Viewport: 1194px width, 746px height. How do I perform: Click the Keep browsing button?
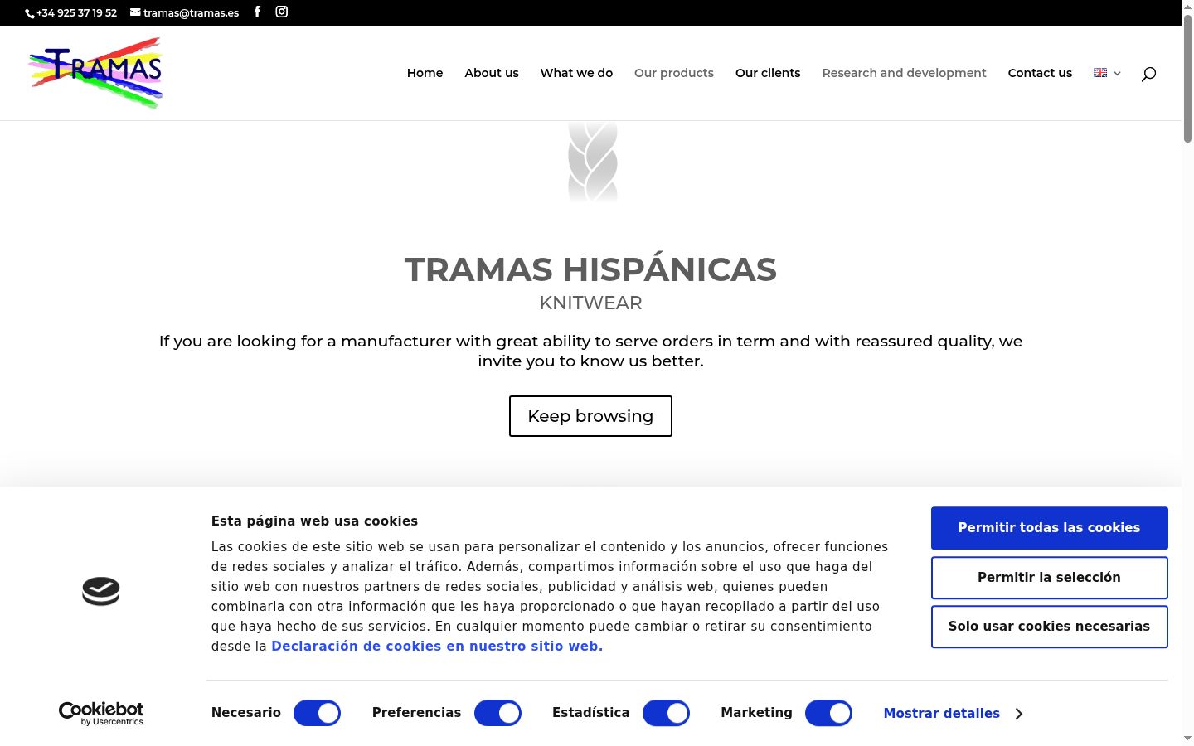[x=590, y=416]
